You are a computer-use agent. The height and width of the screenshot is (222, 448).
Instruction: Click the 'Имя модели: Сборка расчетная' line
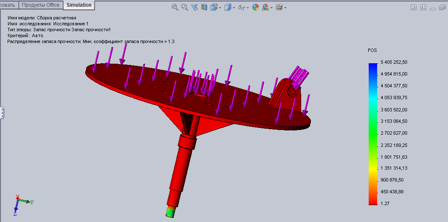[42, 18]
